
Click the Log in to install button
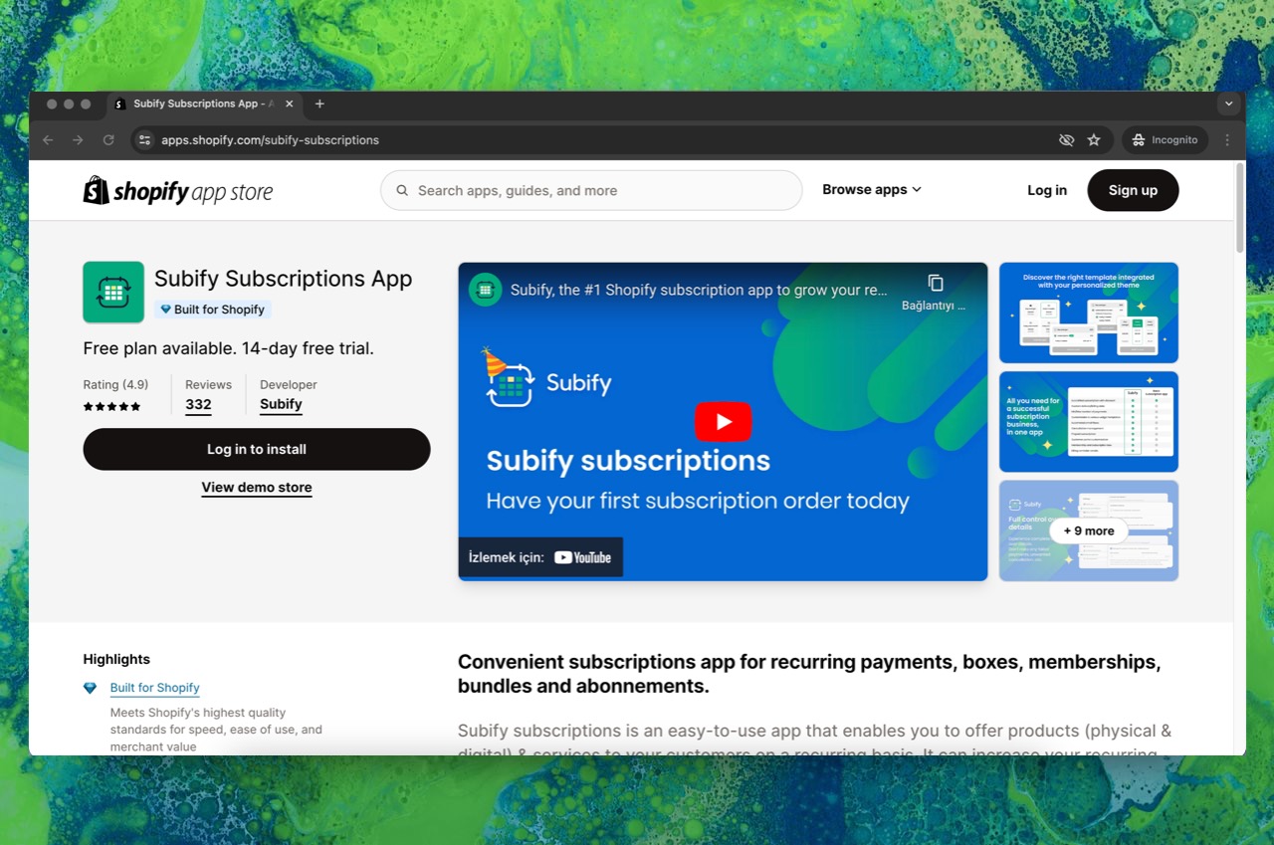tap(256, 449)
